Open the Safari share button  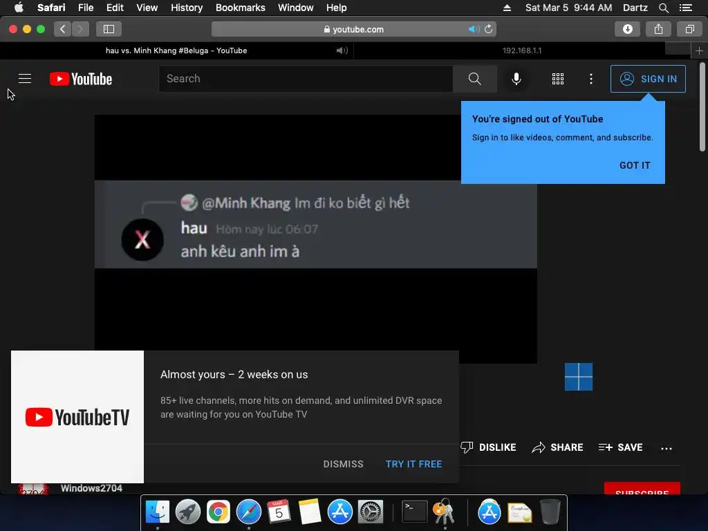pyautogui.click(x=658, y=29)
